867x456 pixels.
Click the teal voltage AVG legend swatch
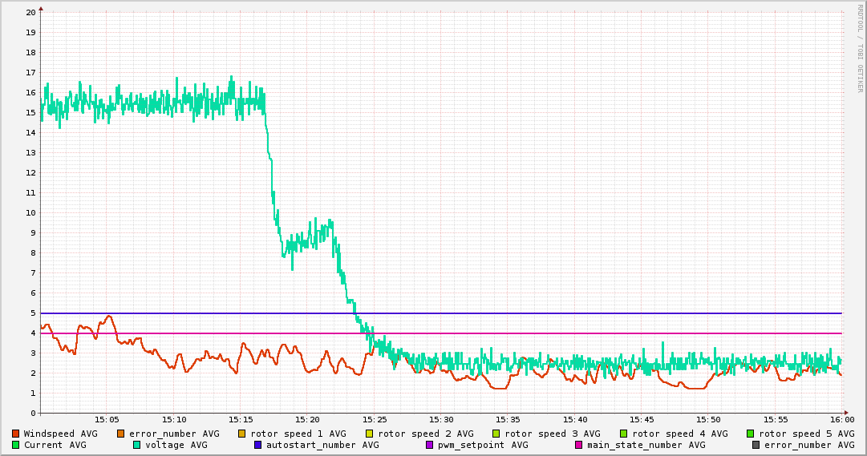[137, 445]
